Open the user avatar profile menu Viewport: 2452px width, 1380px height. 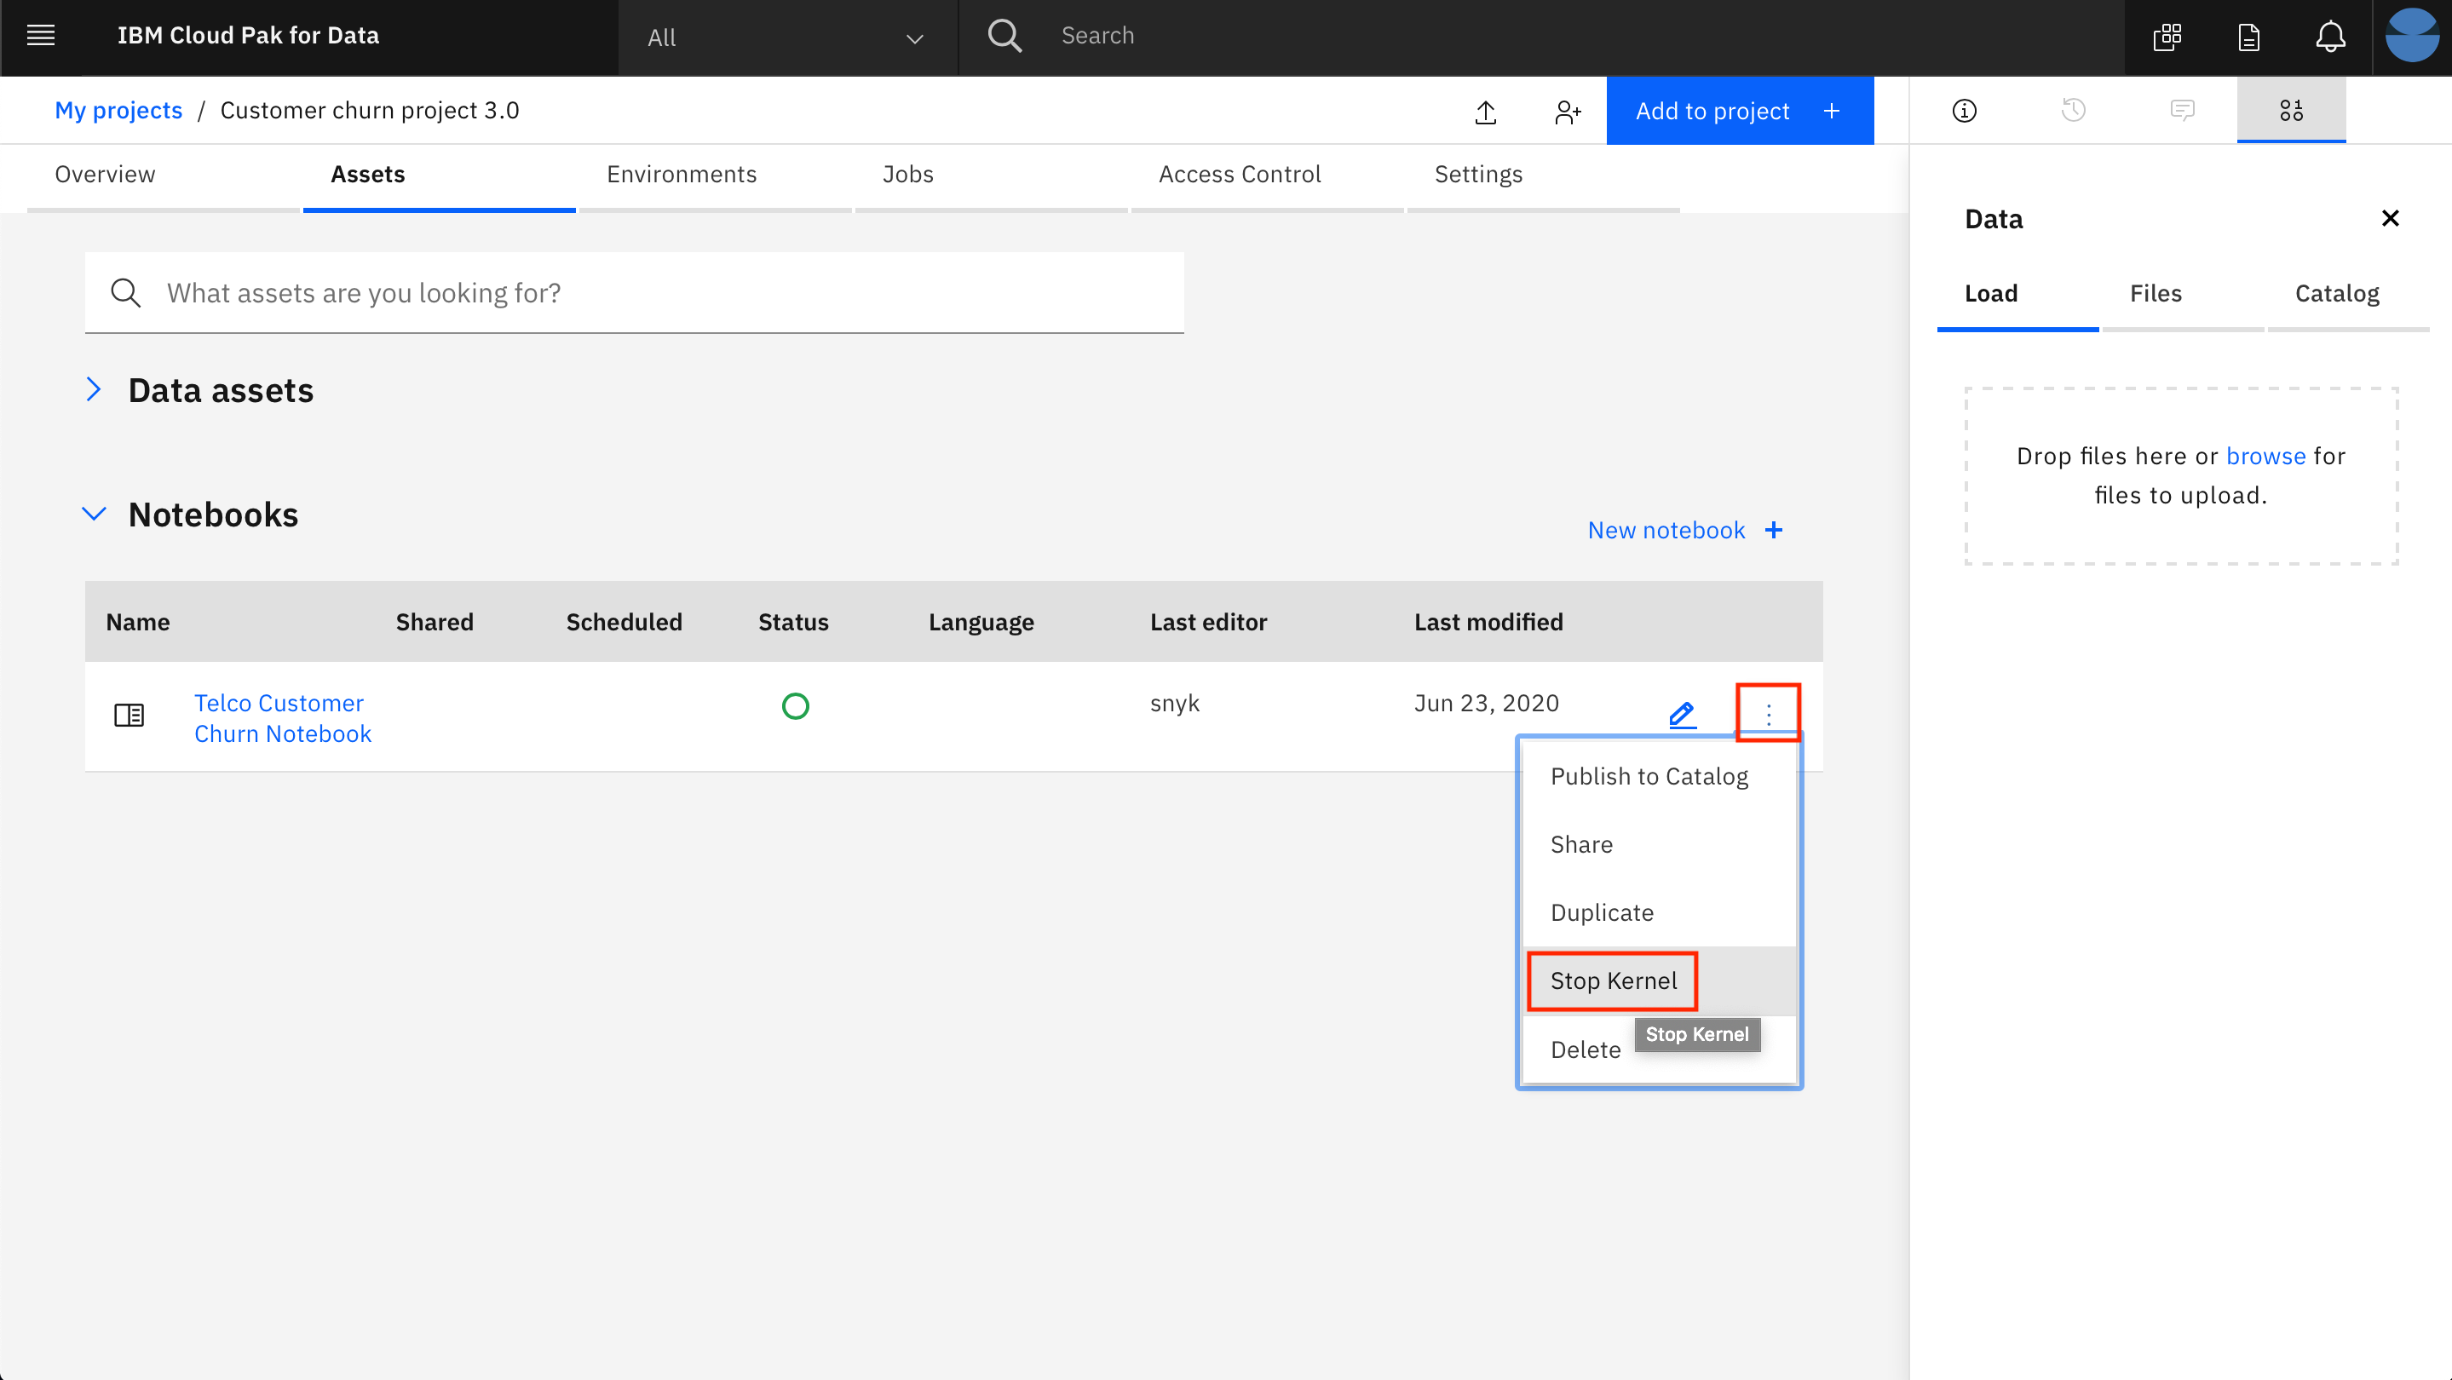[2411, 37]
